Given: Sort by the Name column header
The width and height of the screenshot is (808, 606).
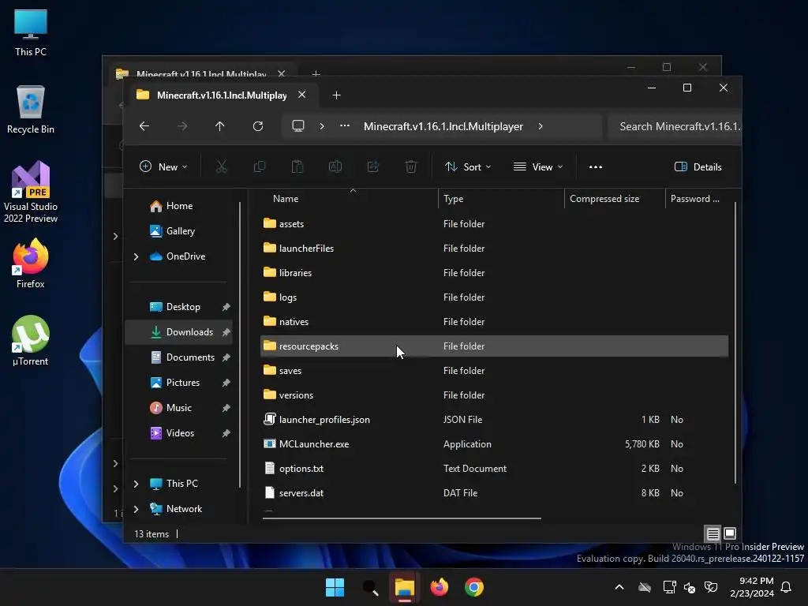Looking at the screenshot, I should pyautogui.click(x=349, y=198).
